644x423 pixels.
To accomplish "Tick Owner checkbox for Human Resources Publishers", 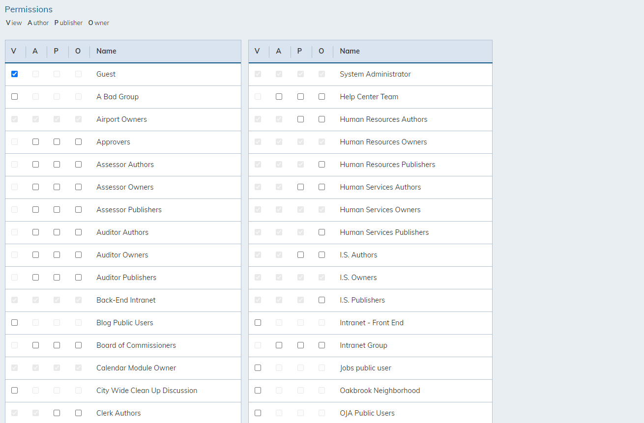I will click(322, 165).
